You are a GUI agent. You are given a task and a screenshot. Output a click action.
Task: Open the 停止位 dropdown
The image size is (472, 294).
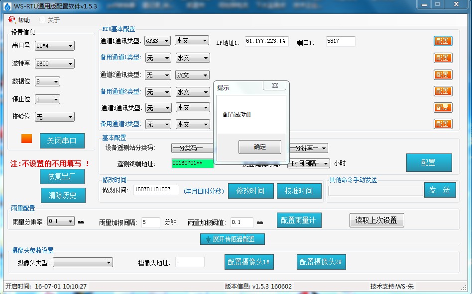tap(47, 99)
